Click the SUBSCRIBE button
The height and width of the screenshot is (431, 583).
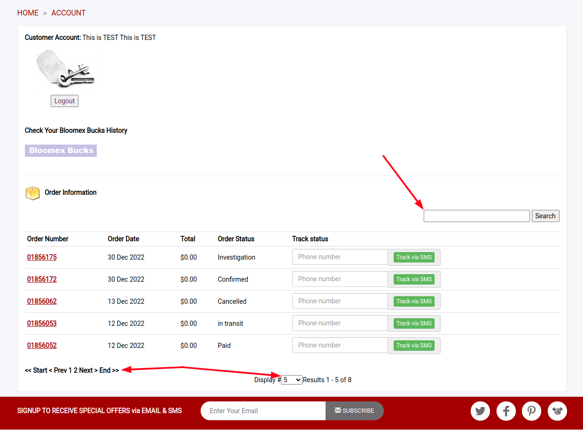(x=355, y=411)
